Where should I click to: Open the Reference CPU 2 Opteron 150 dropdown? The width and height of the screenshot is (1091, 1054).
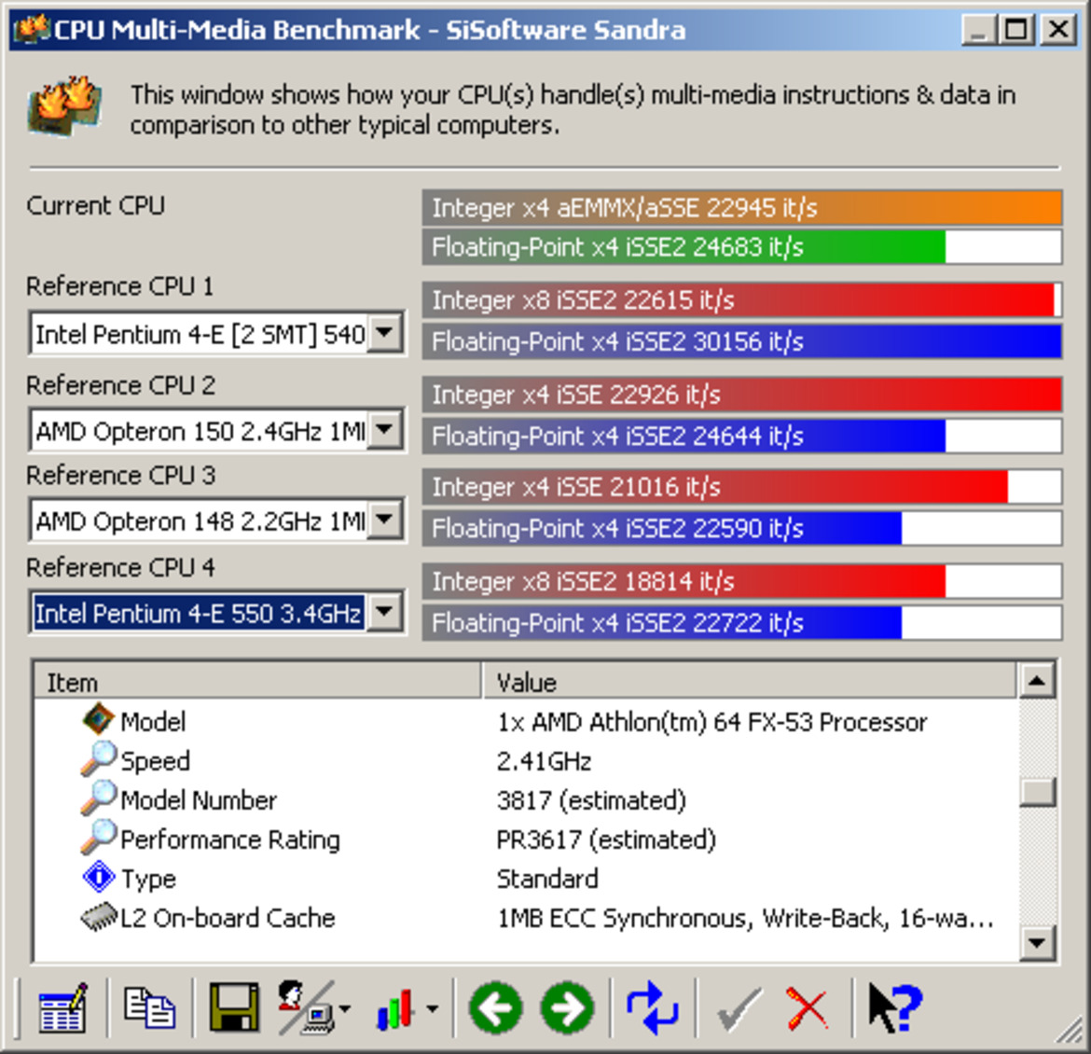(385, 430)
